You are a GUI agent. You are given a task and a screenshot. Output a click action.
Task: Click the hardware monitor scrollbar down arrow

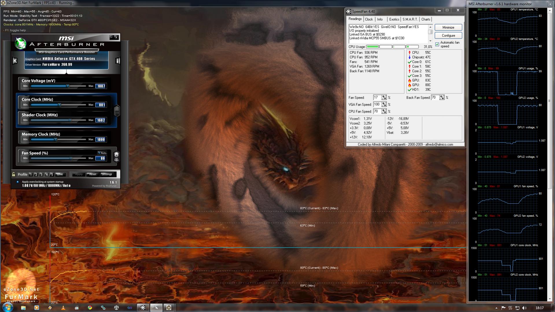tap(549, 299)
